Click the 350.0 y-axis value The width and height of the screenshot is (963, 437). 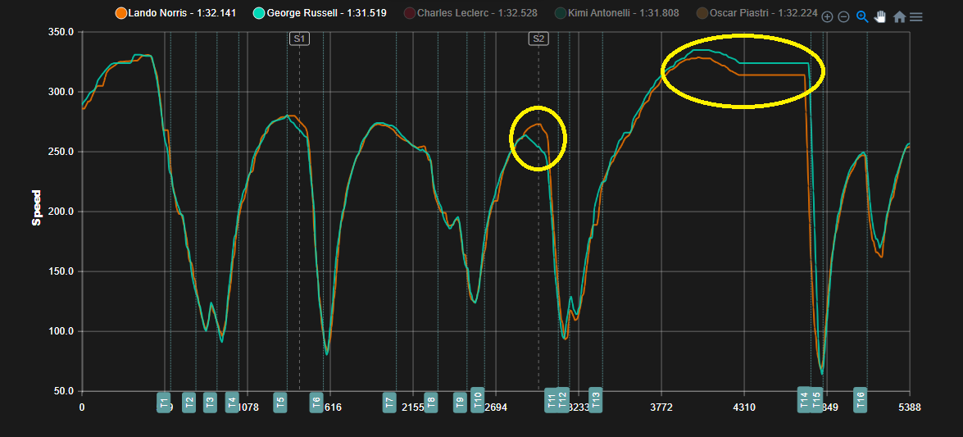(61, 32)
